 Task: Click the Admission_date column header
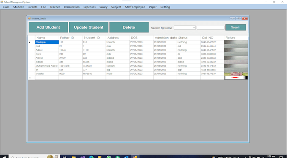(x=165, y=38)
